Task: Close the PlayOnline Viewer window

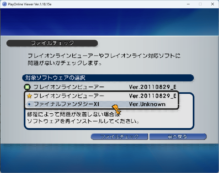Action: tap(213, 4)
